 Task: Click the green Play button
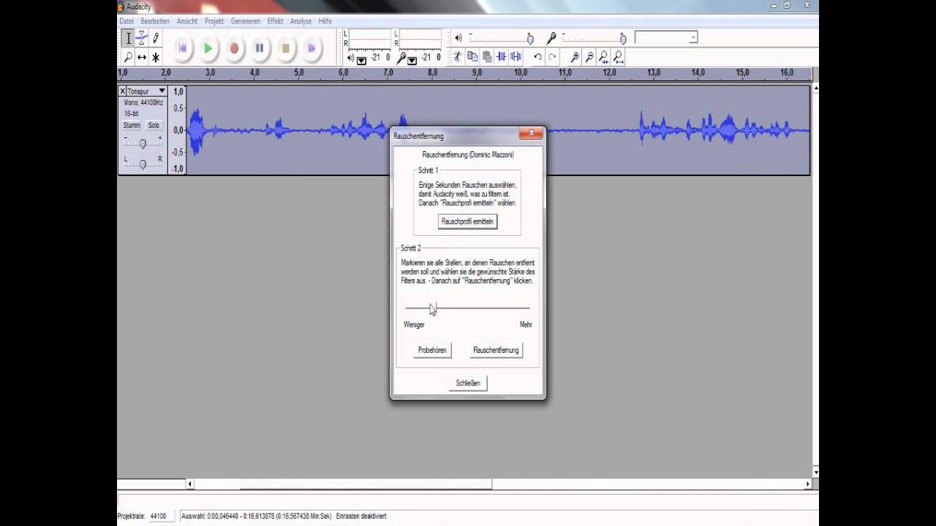pyautogui.click(x=208, y=48)
